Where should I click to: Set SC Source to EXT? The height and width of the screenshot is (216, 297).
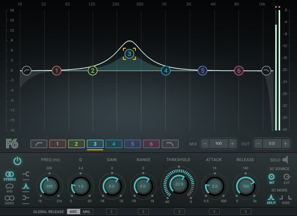point(286,177)
